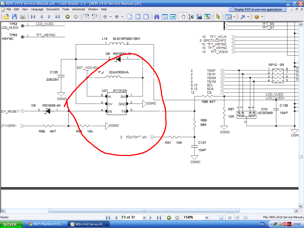Open the Zoom In tool dropdown arrow
304x228 pixels.
122,17
